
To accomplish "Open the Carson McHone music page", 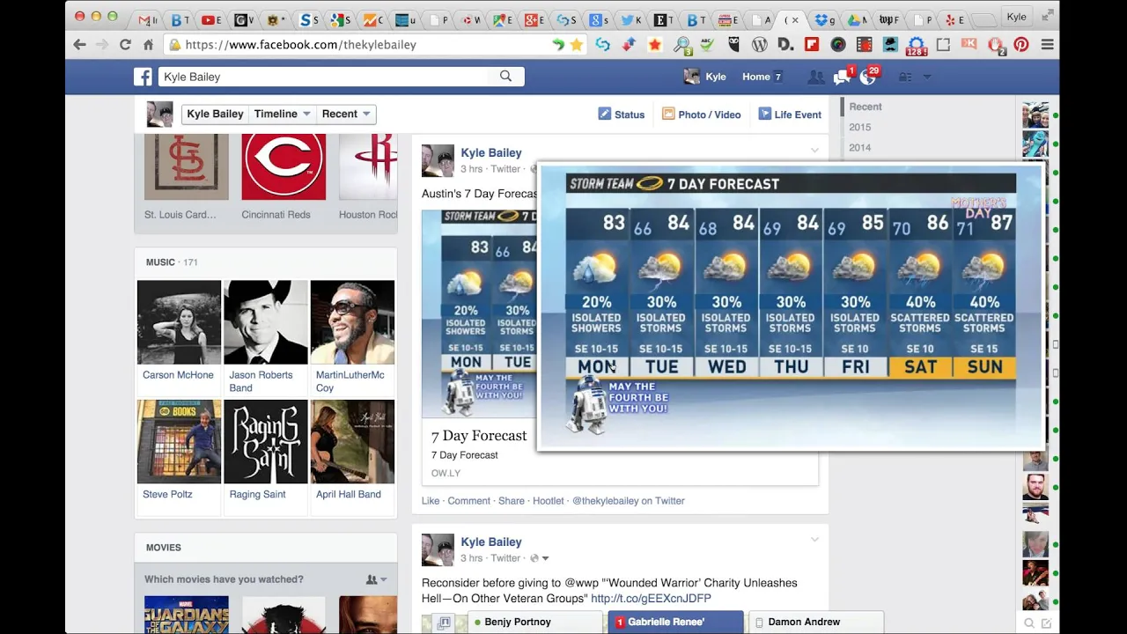I will point(179,322).
